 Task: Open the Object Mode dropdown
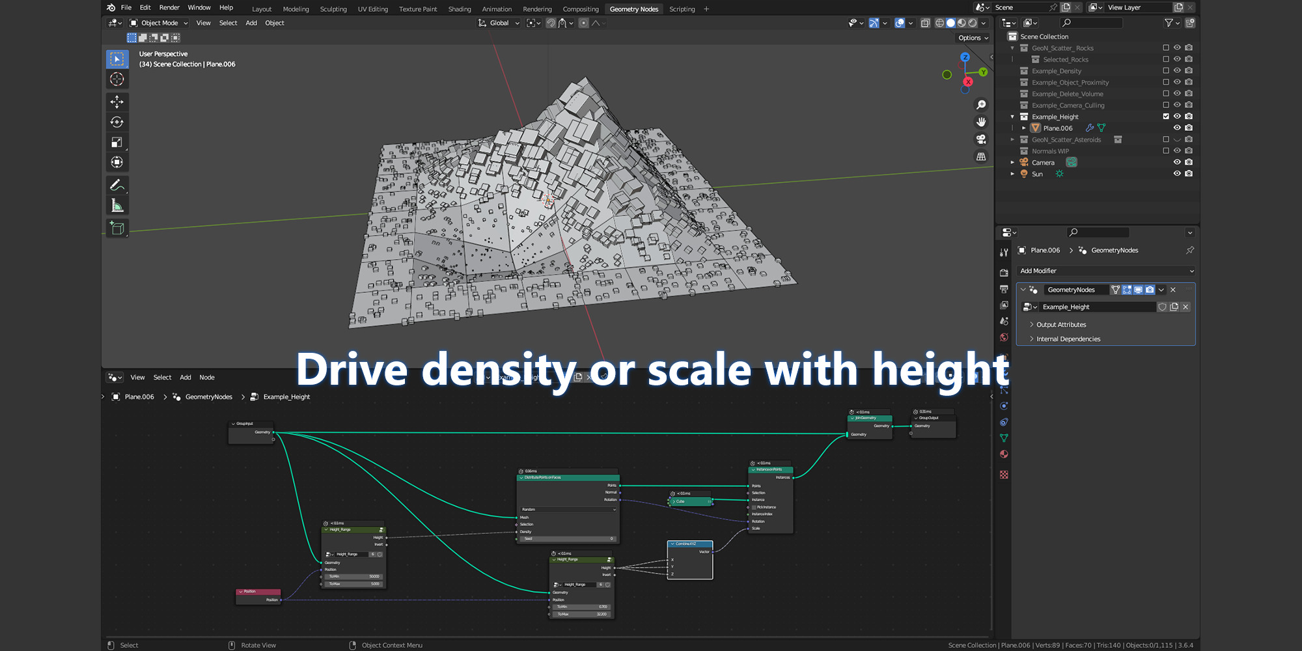pos(159,23)
